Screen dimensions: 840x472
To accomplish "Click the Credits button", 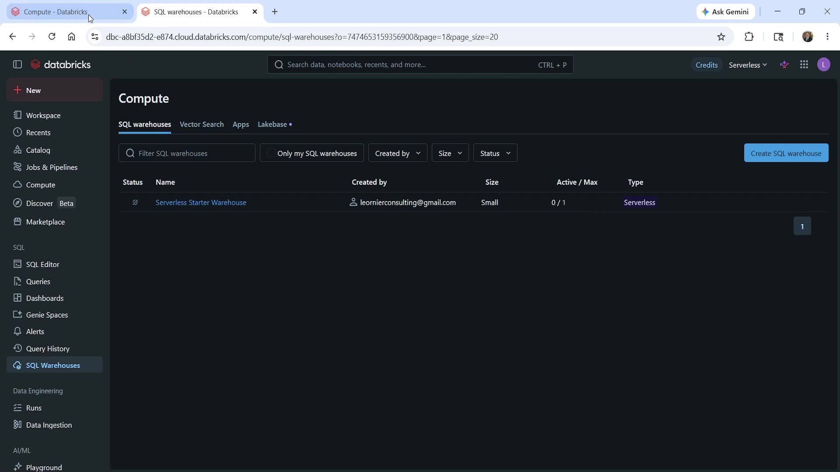I will click(x=707, y=65).
